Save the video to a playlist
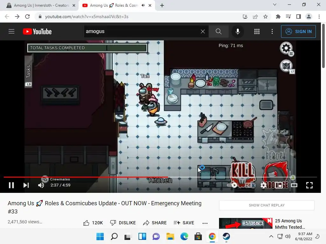Image resolution: width=326 pixels, height=244 pixels. [184, 223]
